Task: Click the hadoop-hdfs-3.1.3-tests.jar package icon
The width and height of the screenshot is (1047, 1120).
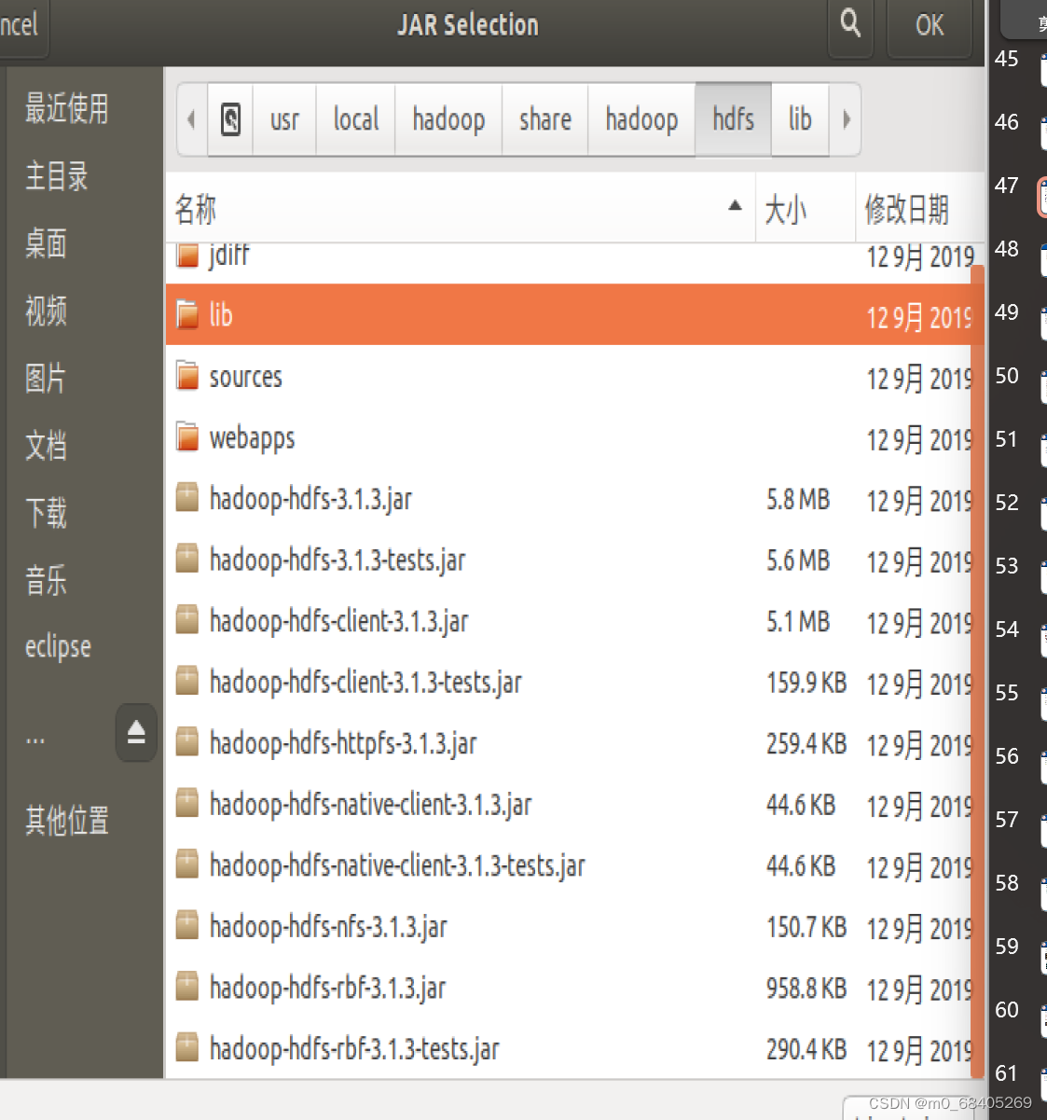Action: (187, 560)
